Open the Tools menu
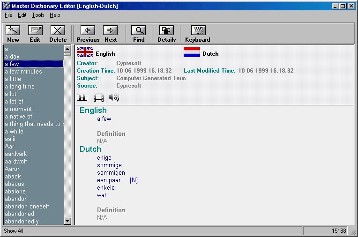This screenshot has height=237, width=358. pyautogui.click(x=38, y=15)
